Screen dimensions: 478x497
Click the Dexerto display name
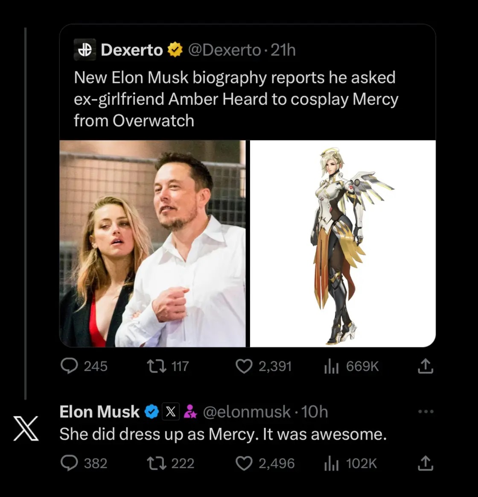pos(132,50)
